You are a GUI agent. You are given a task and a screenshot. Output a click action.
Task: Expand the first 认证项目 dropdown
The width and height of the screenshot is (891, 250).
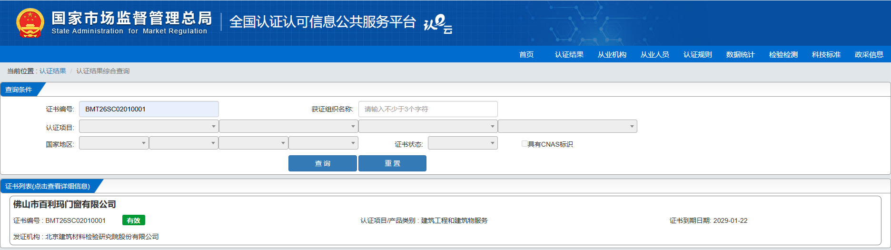(x=148, y=126)
